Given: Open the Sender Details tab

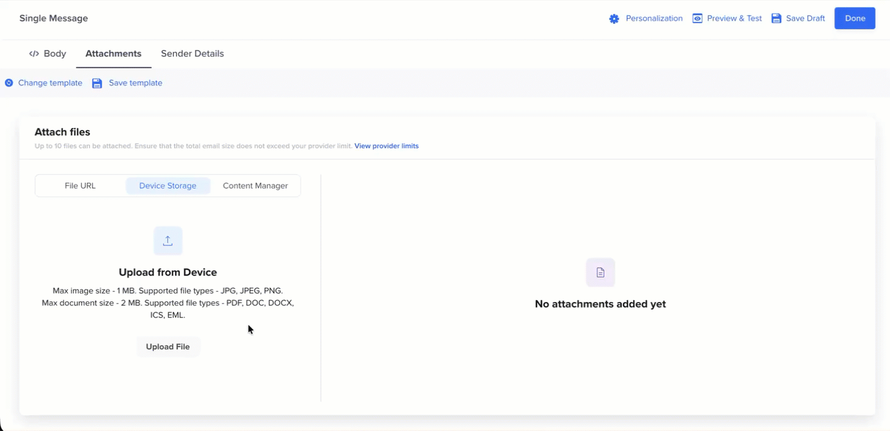Looking at the screenshot, I should pyautogui.click(x=192, y=54).
